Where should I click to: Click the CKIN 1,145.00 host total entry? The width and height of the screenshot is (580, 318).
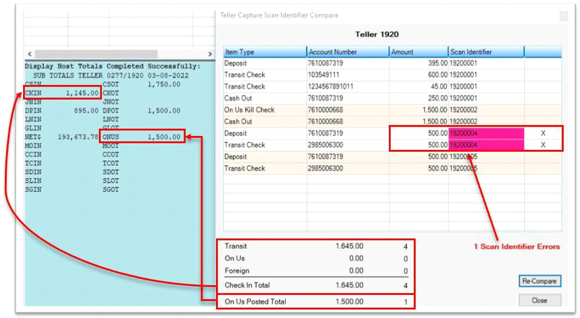click(62, 93)
